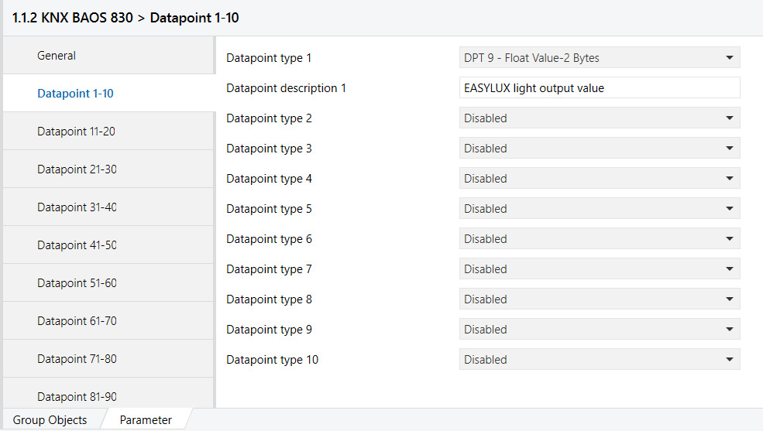
Task: Open the Datapoint 21-30 section
Action: pos(77,169)
